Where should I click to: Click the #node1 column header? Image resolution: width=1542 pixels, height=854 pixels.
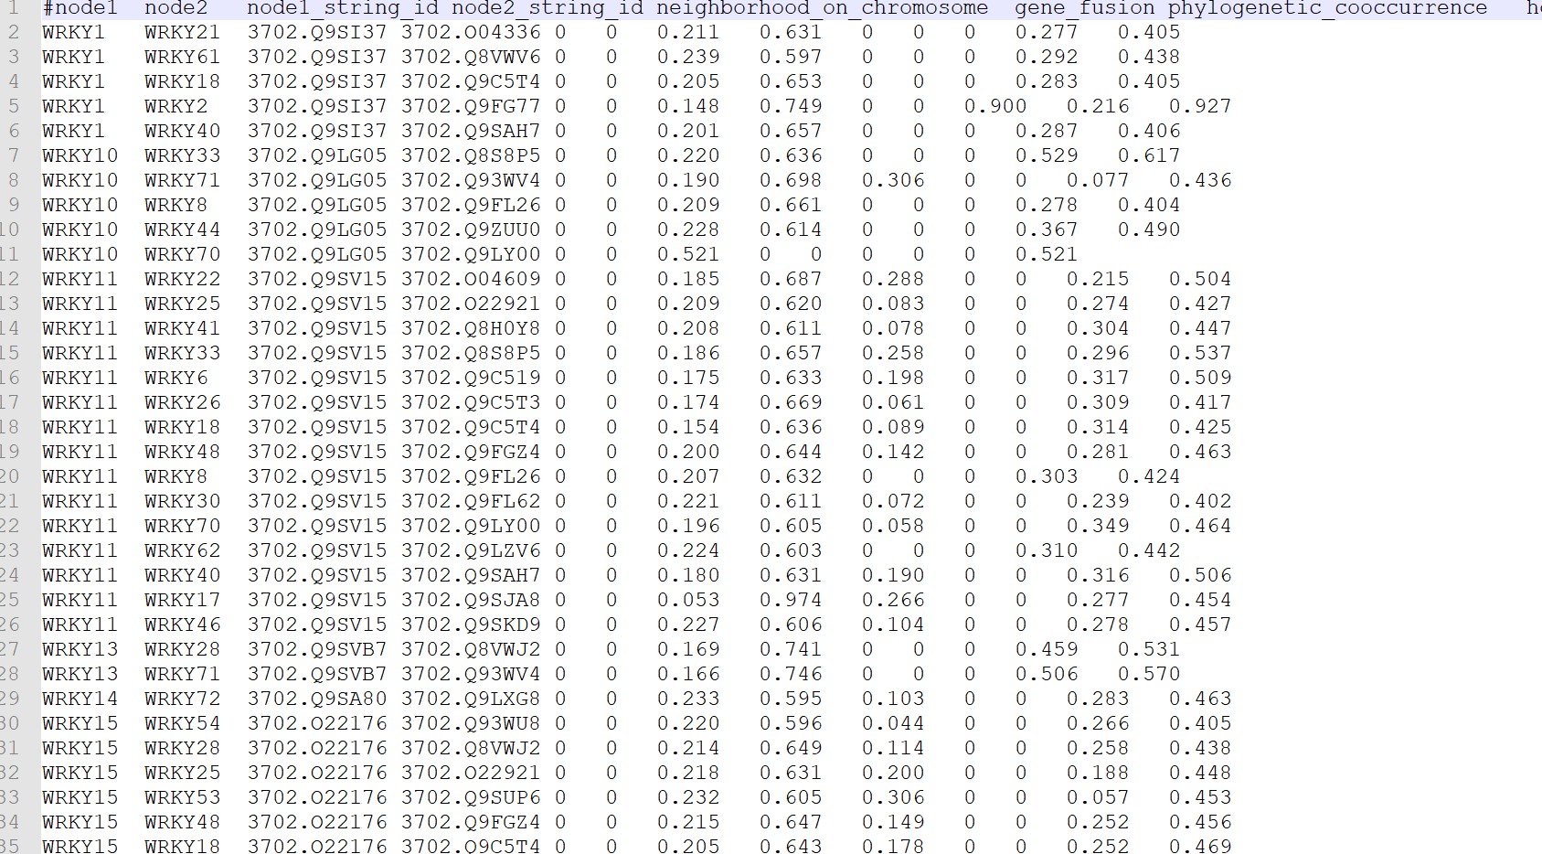coord(80,8)
